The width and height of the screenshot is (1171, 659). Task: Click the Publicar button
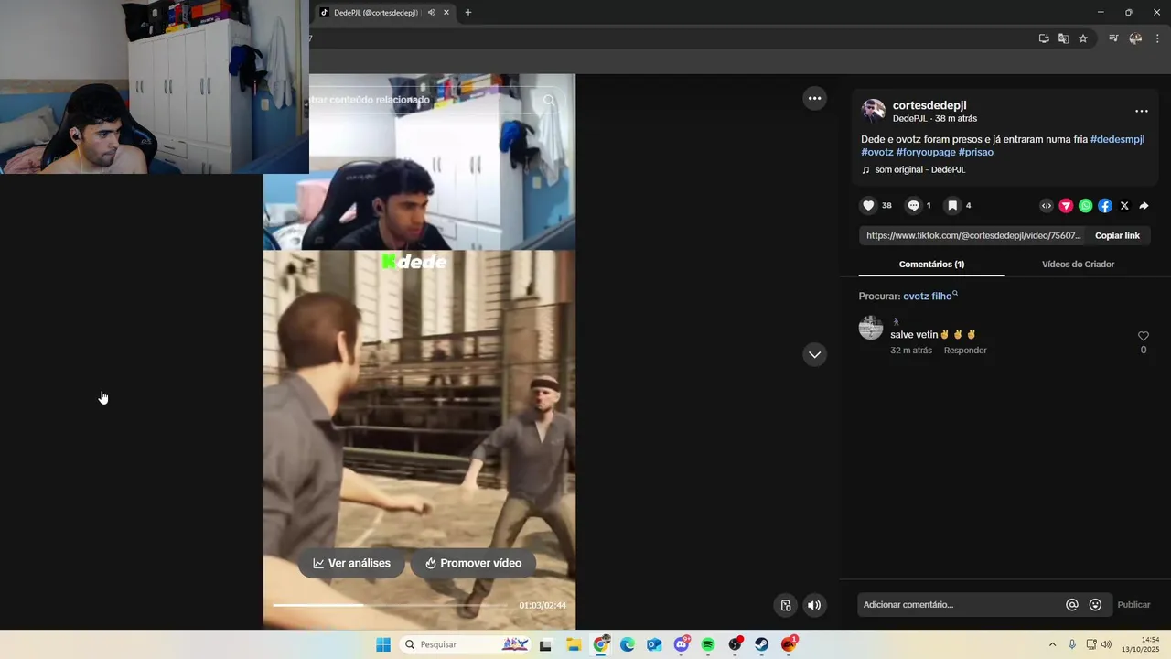point(1133,605)
